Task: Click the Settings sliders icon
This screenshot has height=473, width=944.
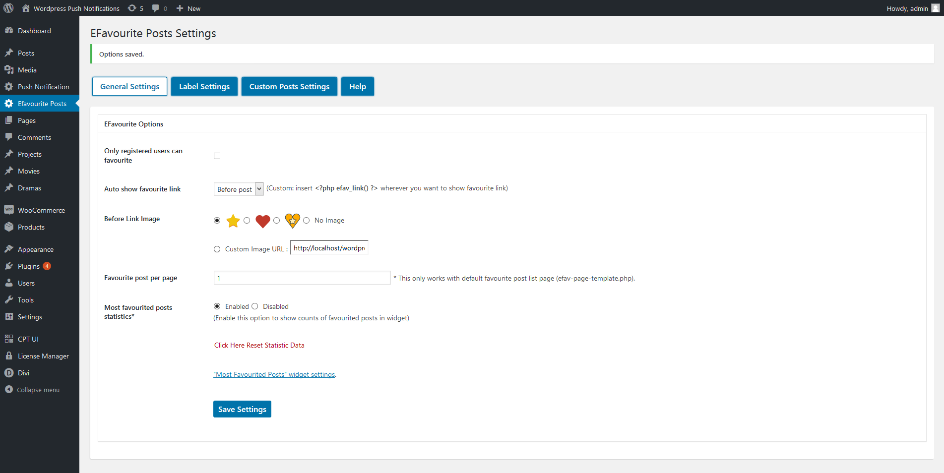Action: [9, 316]
